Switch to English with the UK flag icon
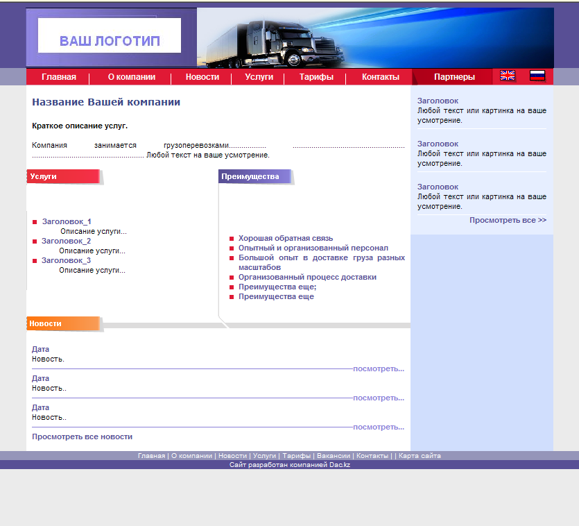 click(x=508, y=76)
